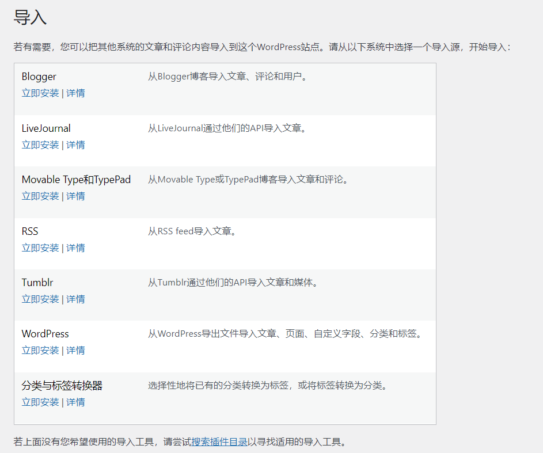The height and width of the screenshot is (453, 543).
Task: Click description 从Tumblr通过他们的API导入文章和媒体
Action: point(233,283)
